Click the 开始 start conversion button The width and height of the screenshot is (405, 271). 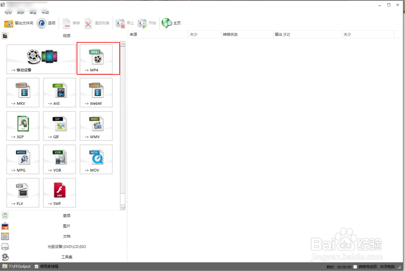coord(147,23)
